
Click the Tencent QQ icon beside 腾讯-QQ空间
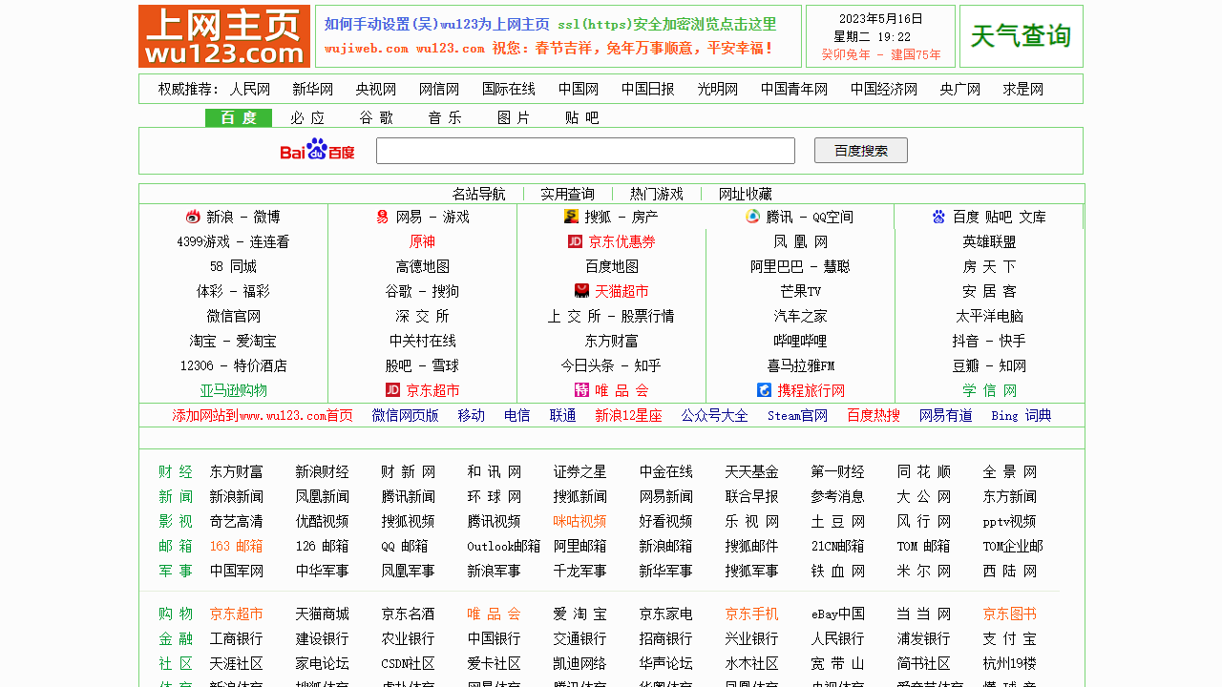click(x=751, y=218)
